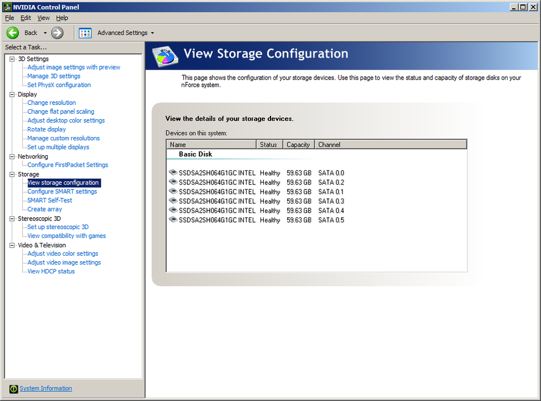Click the Back button label
Viewport: 541px width, 401px height.
(31, 33)
